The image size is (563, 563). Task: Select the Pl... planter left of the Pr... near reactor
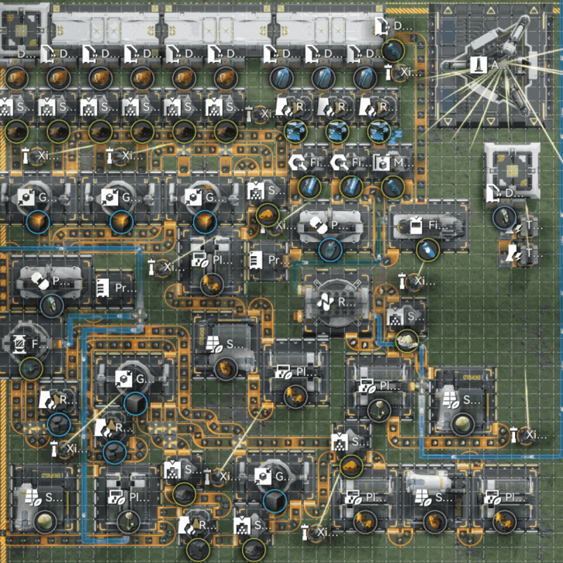(211, 260)
